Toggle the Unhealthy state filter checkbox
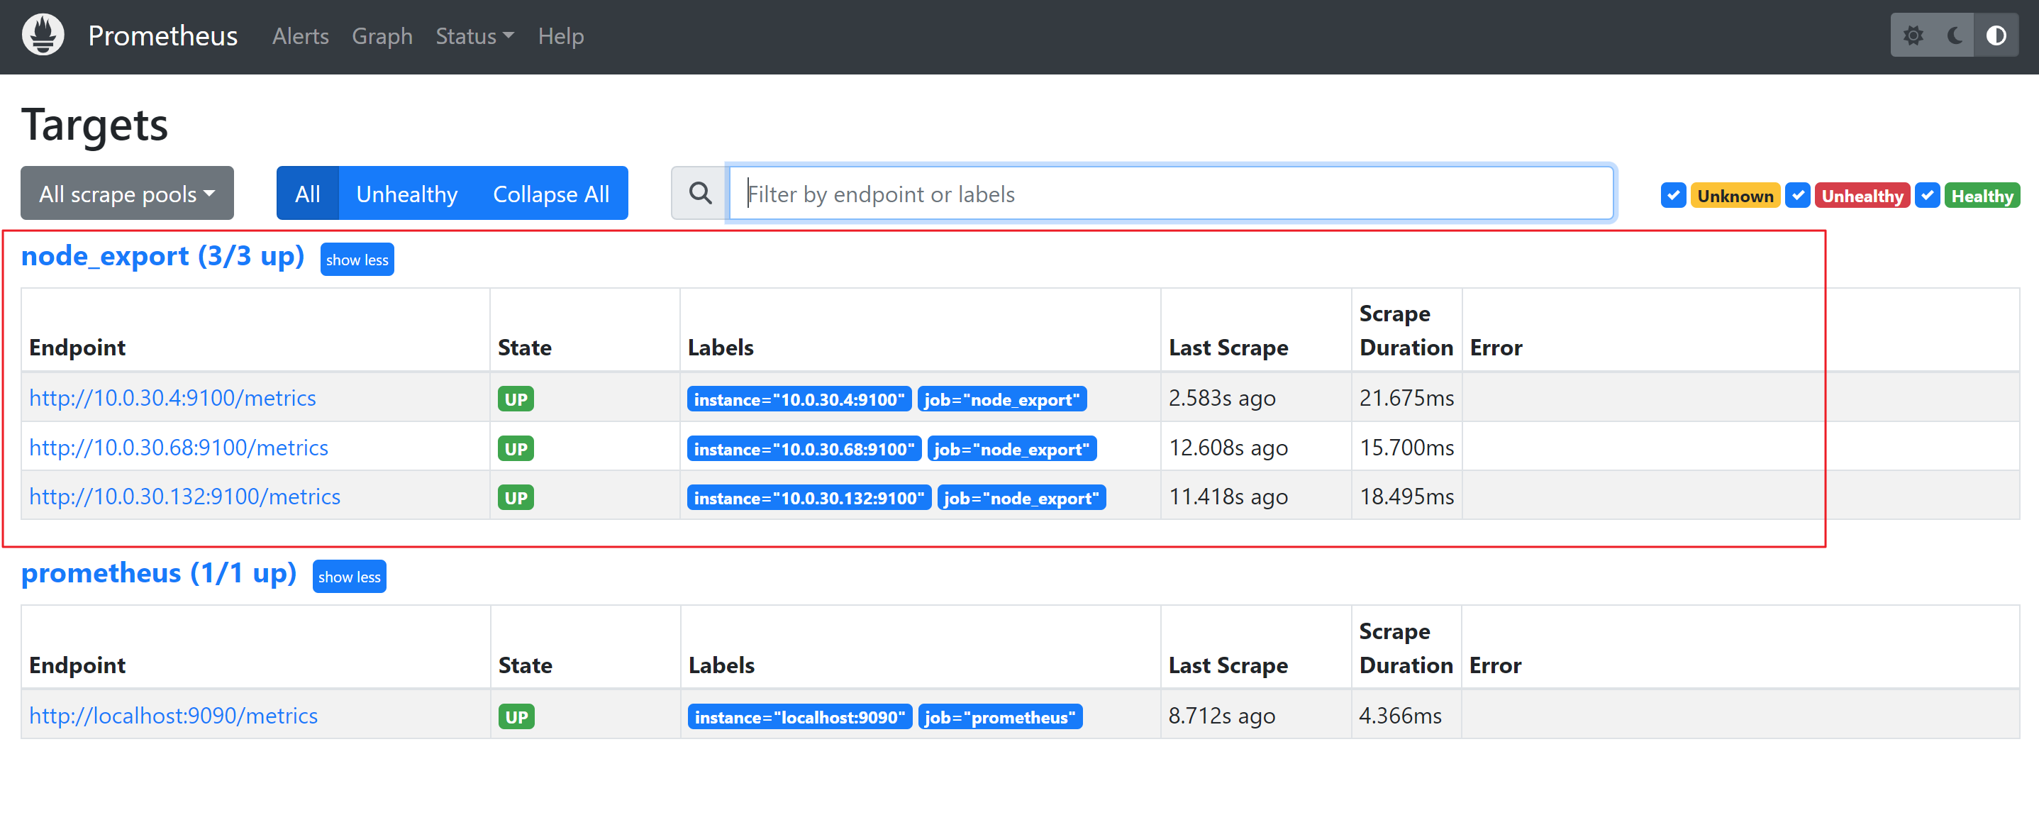 pyautogui.click(x=1798, y=196)
